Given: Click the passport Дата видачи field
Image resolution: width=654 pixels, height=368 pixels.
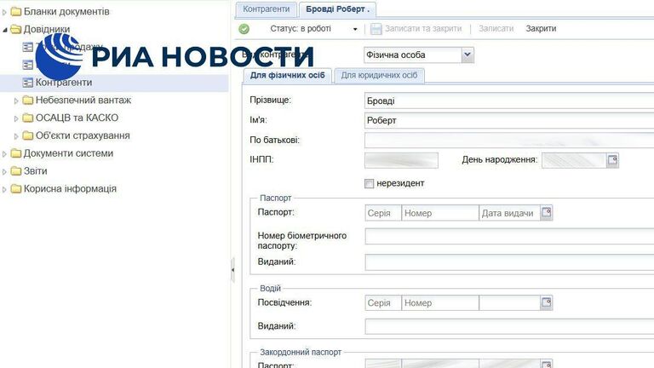Looking at the screenshot, I should point(510,213).
